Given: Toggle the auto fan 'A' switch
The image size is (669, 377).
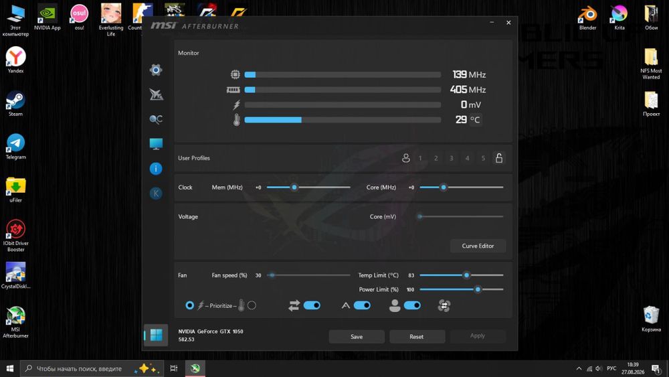Looking at the screenshot, I should point(362,305).
